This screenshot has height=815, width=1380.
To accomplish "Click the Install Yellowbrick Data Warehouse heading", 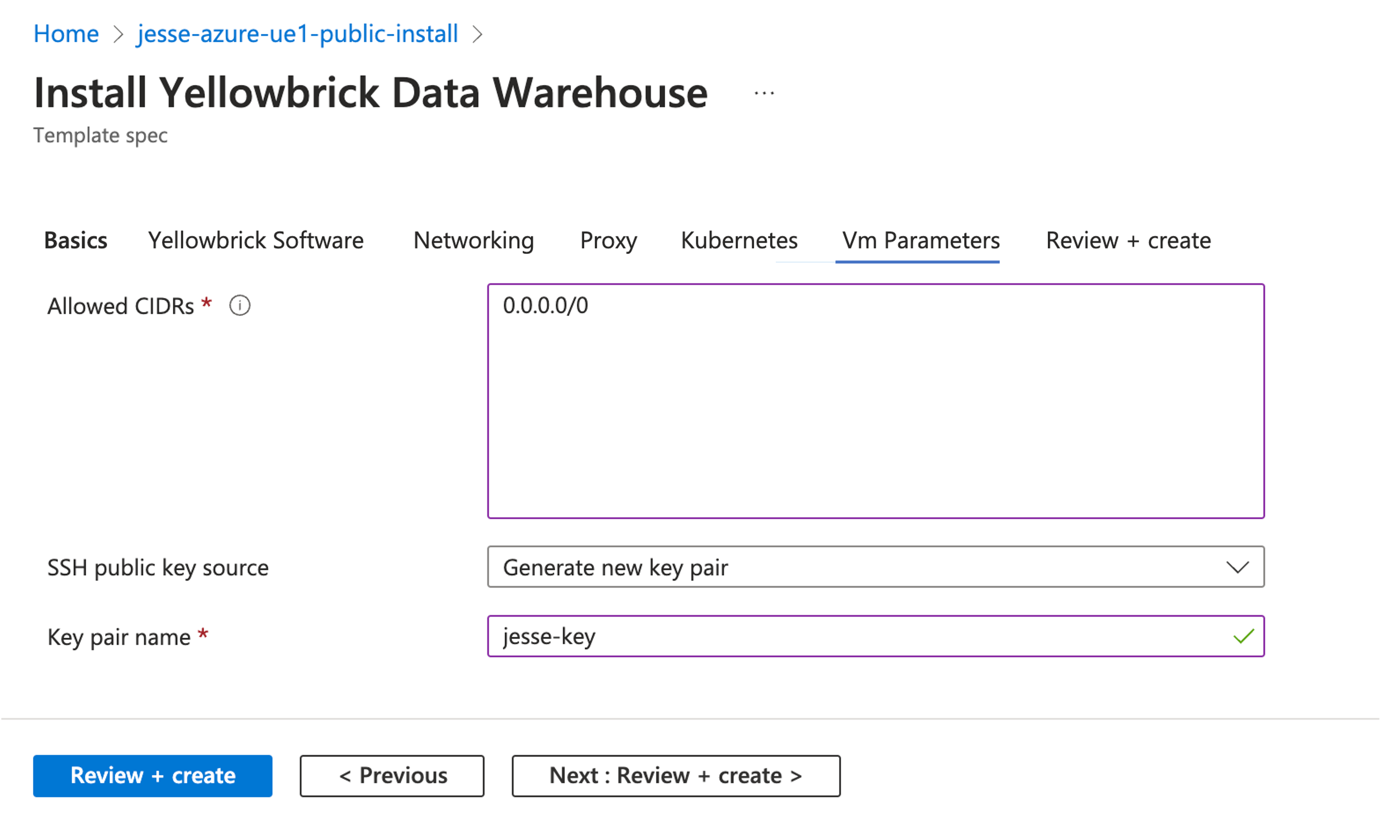I will click(x=371, y=92).
